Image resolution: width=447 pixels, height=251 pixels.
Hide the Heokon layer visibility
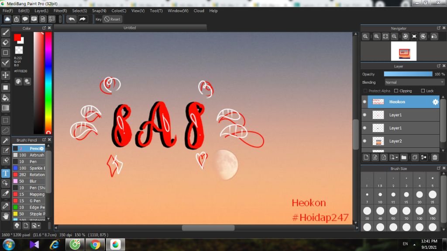[x=364, y=102]
